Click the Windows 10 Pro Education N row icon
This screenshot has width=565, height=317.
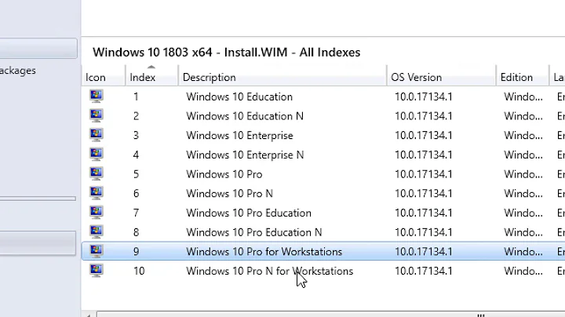[x=97, y=232]
